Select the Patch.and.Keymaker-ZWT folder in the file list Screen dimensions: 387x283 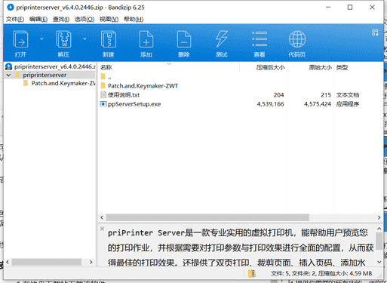[143, 86]
